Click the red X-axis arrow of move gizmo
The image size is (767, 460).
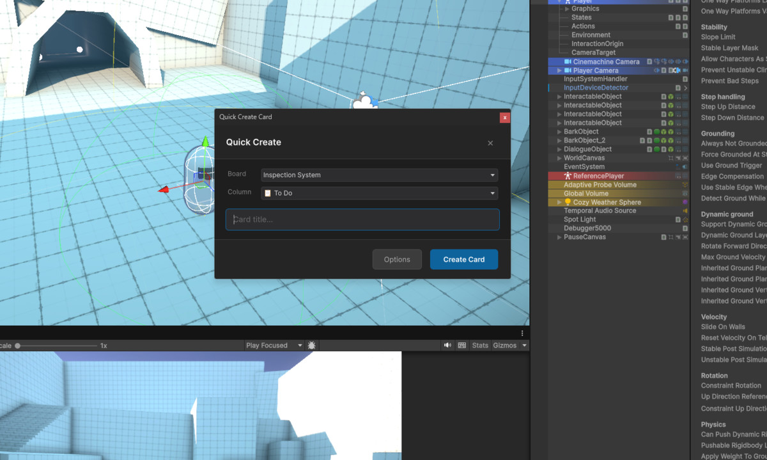164,189
